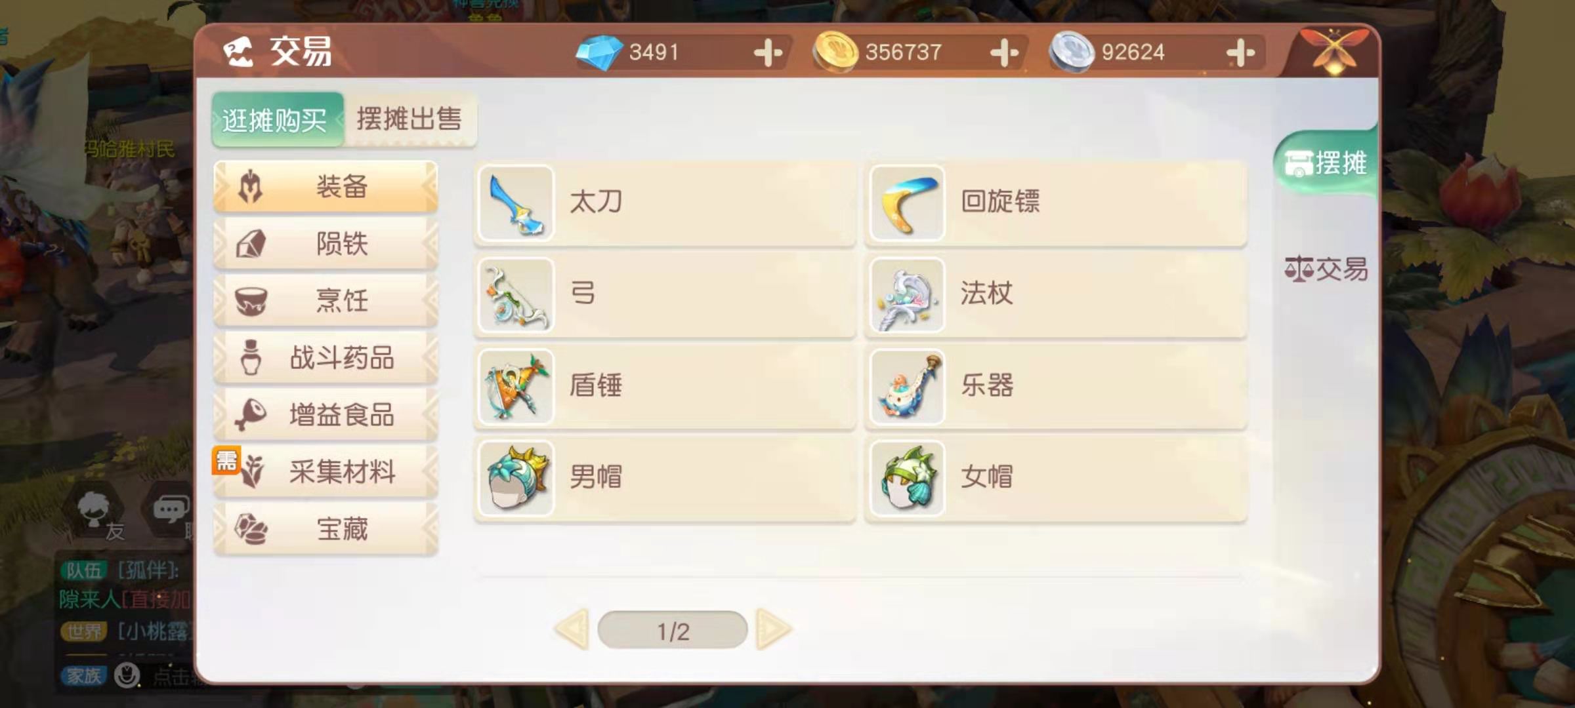The height and width of the screenshot is (708, 1575).
Task: Open 陨铁 meteorite category
Action: tap(325, 244)
